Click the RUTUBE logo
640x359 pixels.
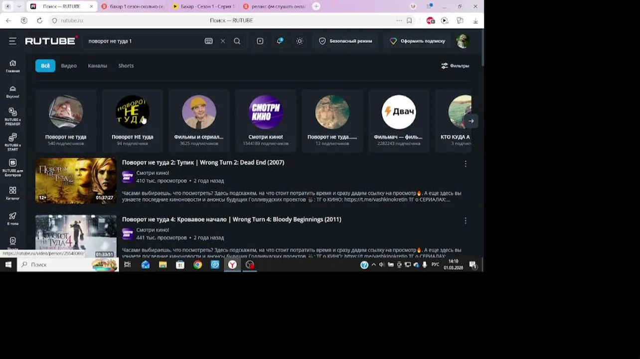(x=51, y=41)
